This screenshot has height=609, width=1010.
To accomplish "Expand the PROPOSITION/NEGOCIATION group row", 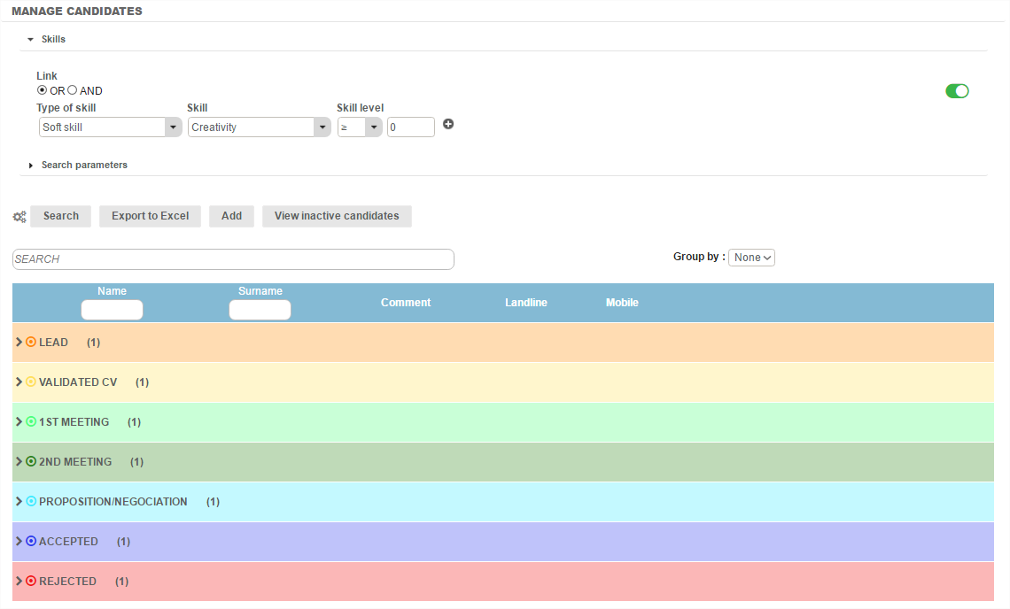I will [x=19, y=502].
